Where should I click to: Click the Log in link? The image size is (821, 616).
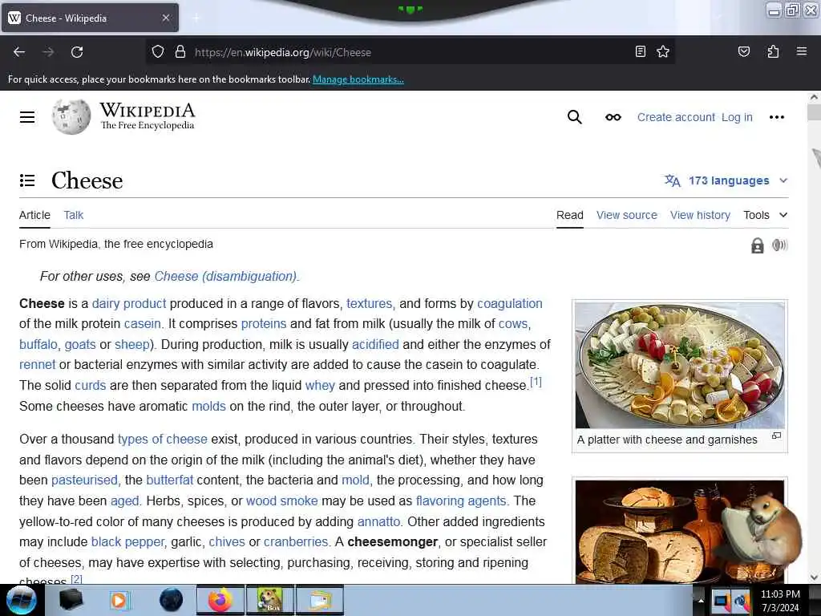pos(737,117)
